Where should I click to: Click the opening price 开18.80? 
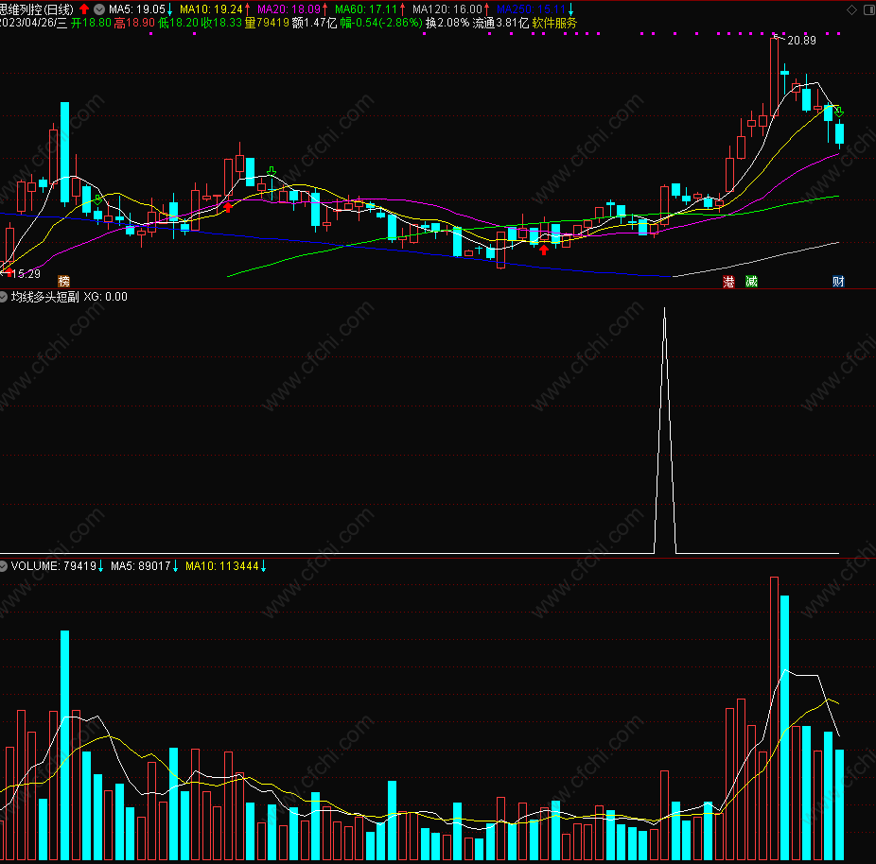tap(91, 23)
